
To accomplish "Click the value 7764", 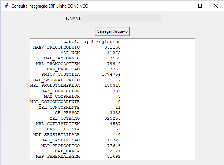I will [x=115, y=69].
